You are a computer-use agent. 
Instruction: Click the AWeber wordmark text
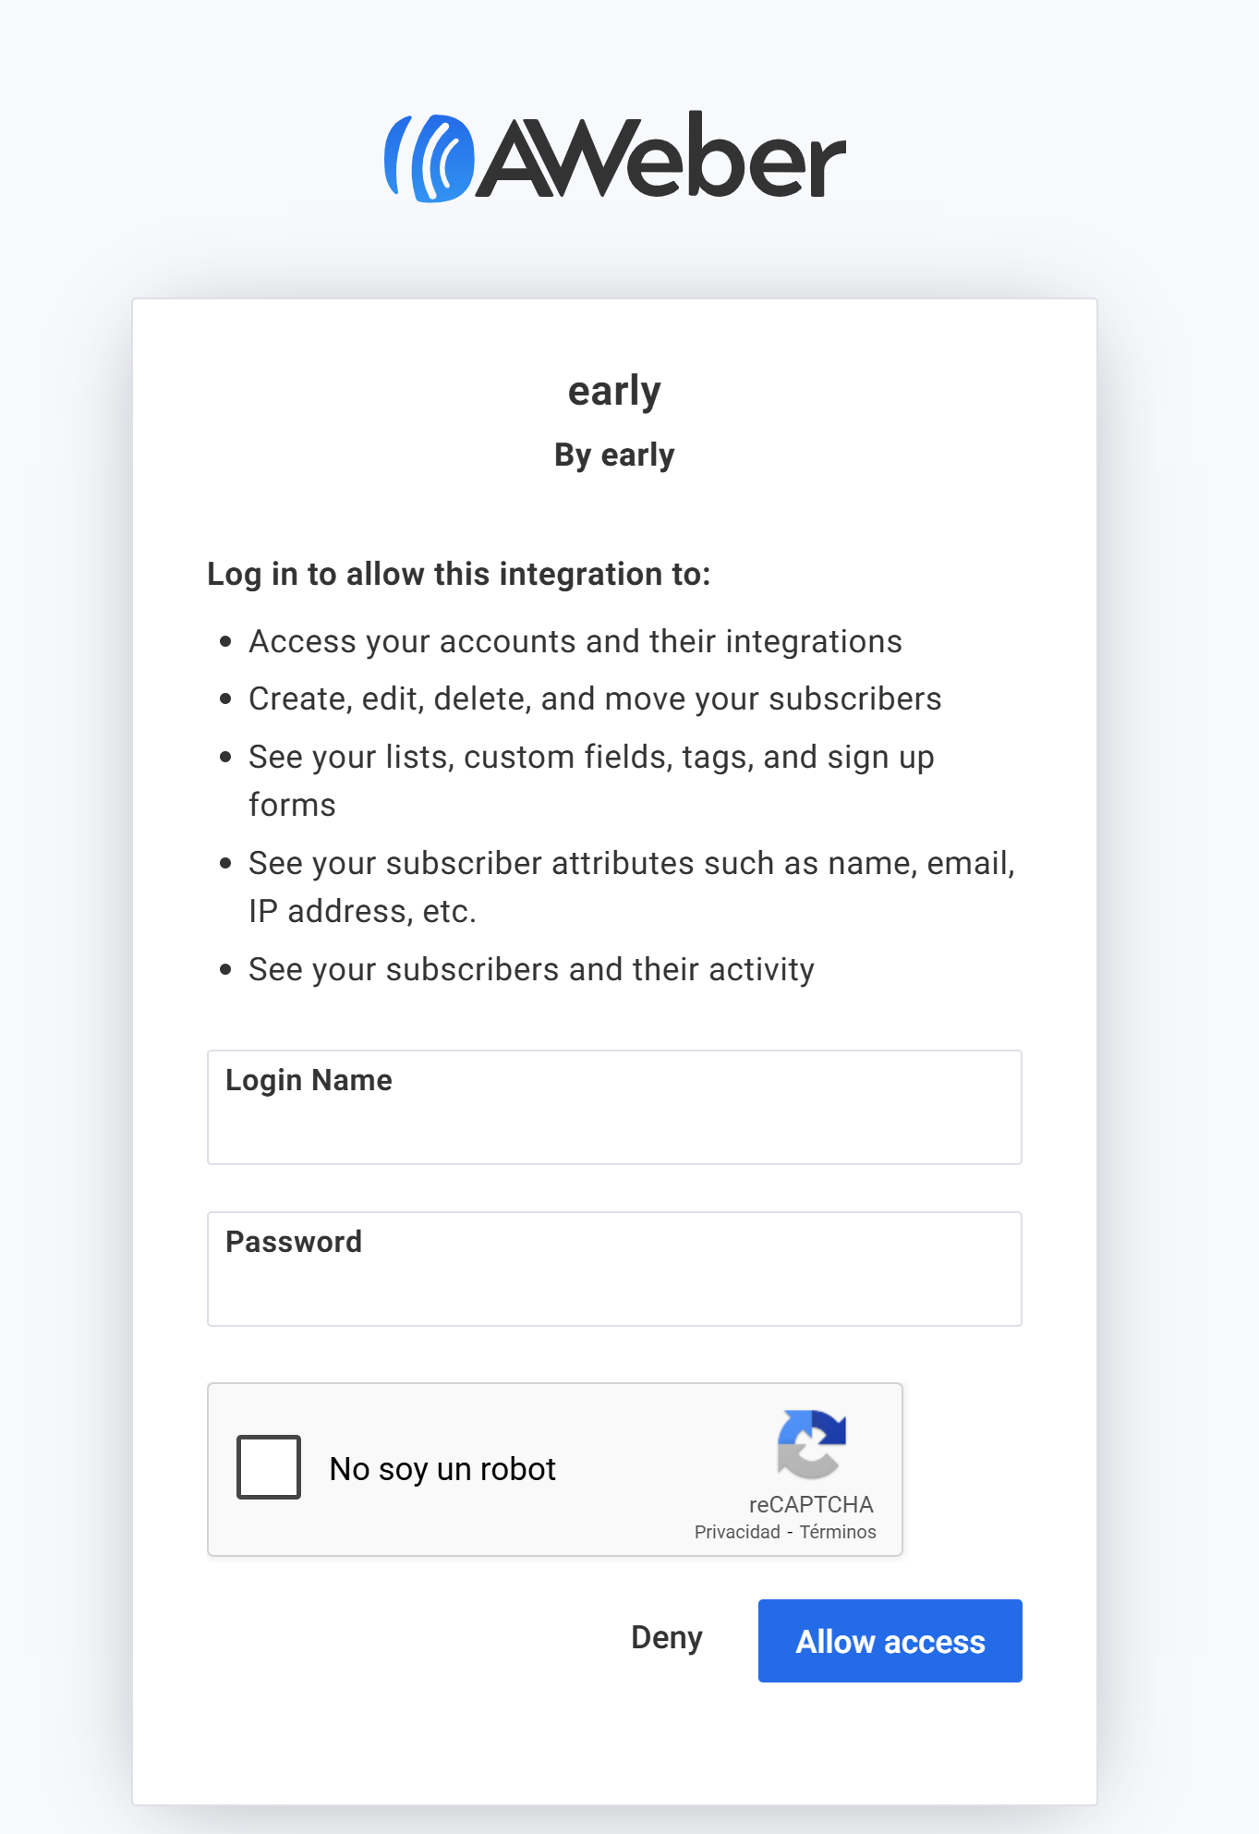[x=662, y=156]
